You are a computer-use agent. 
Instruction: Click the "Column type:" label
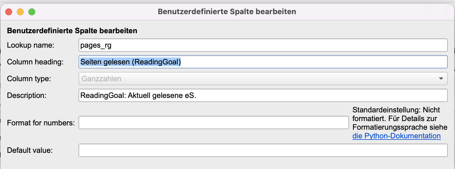point(29,79)
